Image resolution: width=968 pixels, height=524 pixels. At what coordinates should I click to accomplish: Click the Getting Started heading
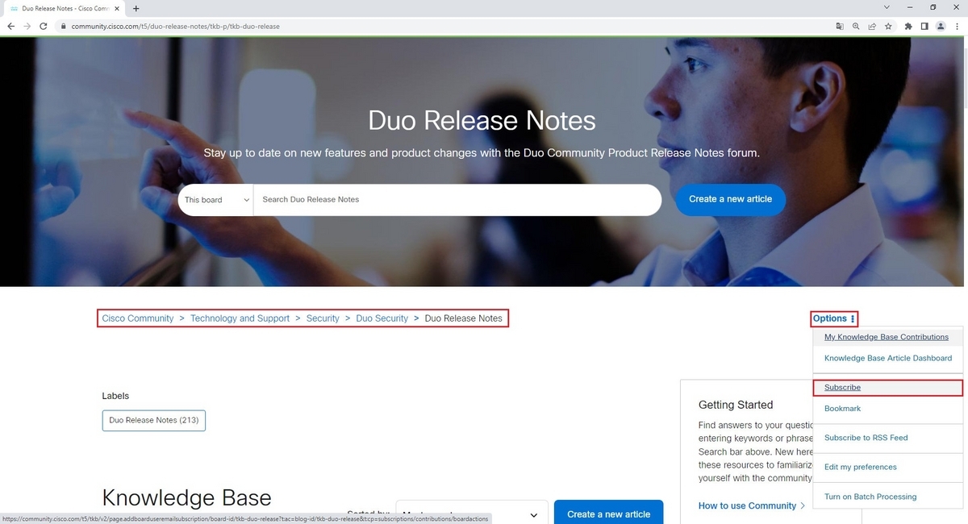(x=736, y=405)
